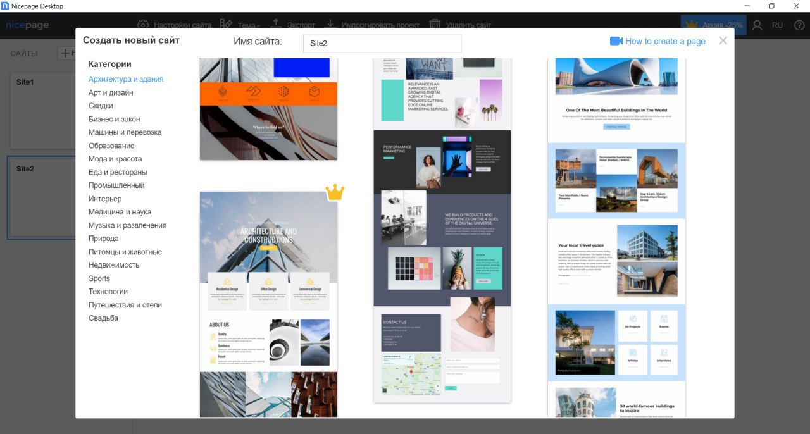The height and width of the screenshot is (434, 810).
Task: Open the user account icon in the top bar
Action: pyautogui.click(x=757, y=25)
